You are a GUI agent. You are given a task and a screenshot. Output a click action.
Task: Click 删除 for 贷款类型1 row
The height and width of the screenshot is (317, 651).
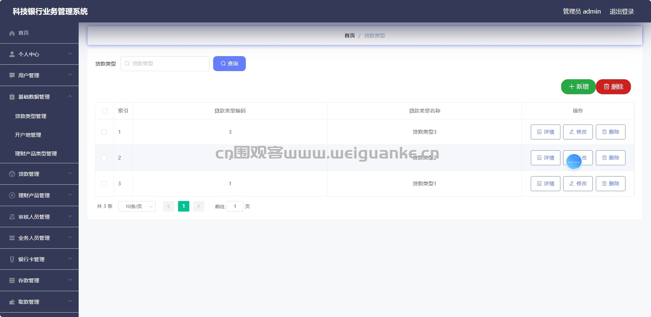[x=610, y=184]
